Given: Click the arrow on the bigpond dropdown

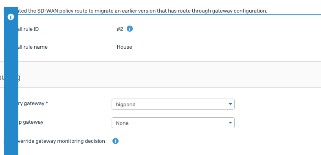Looking at the screenshot, I should pyautogui.click(x=230, y=104).
